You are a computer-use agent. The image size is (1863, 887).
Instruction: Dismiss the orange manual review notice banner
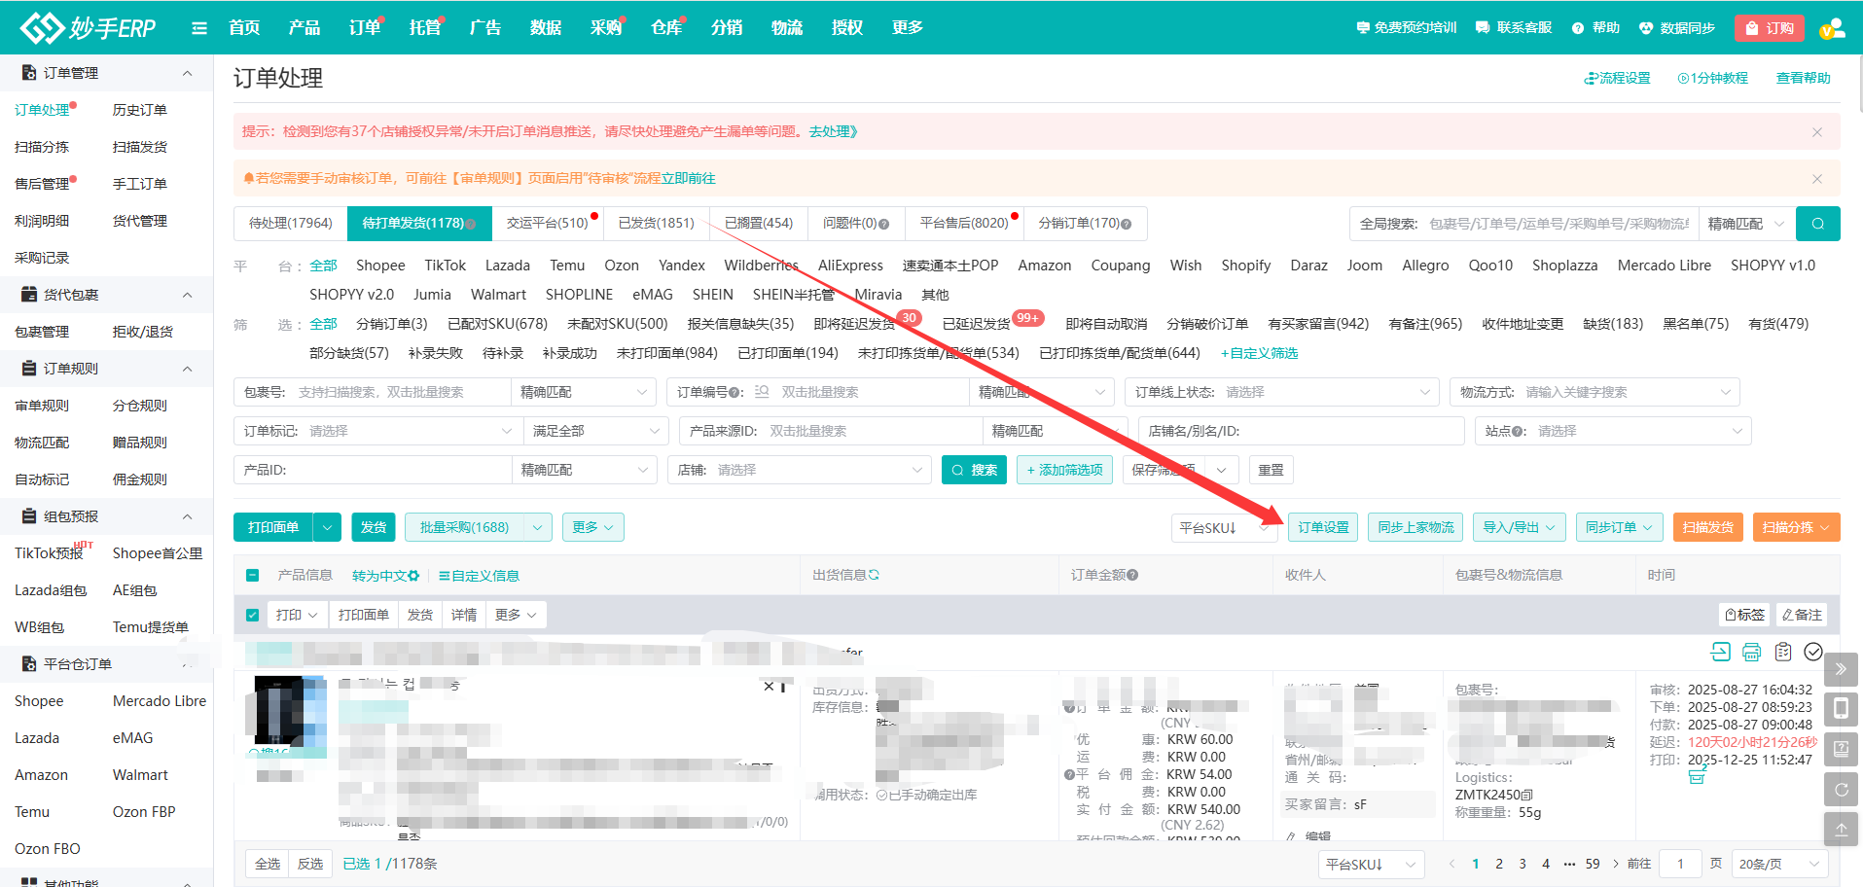coord(1817,179)
